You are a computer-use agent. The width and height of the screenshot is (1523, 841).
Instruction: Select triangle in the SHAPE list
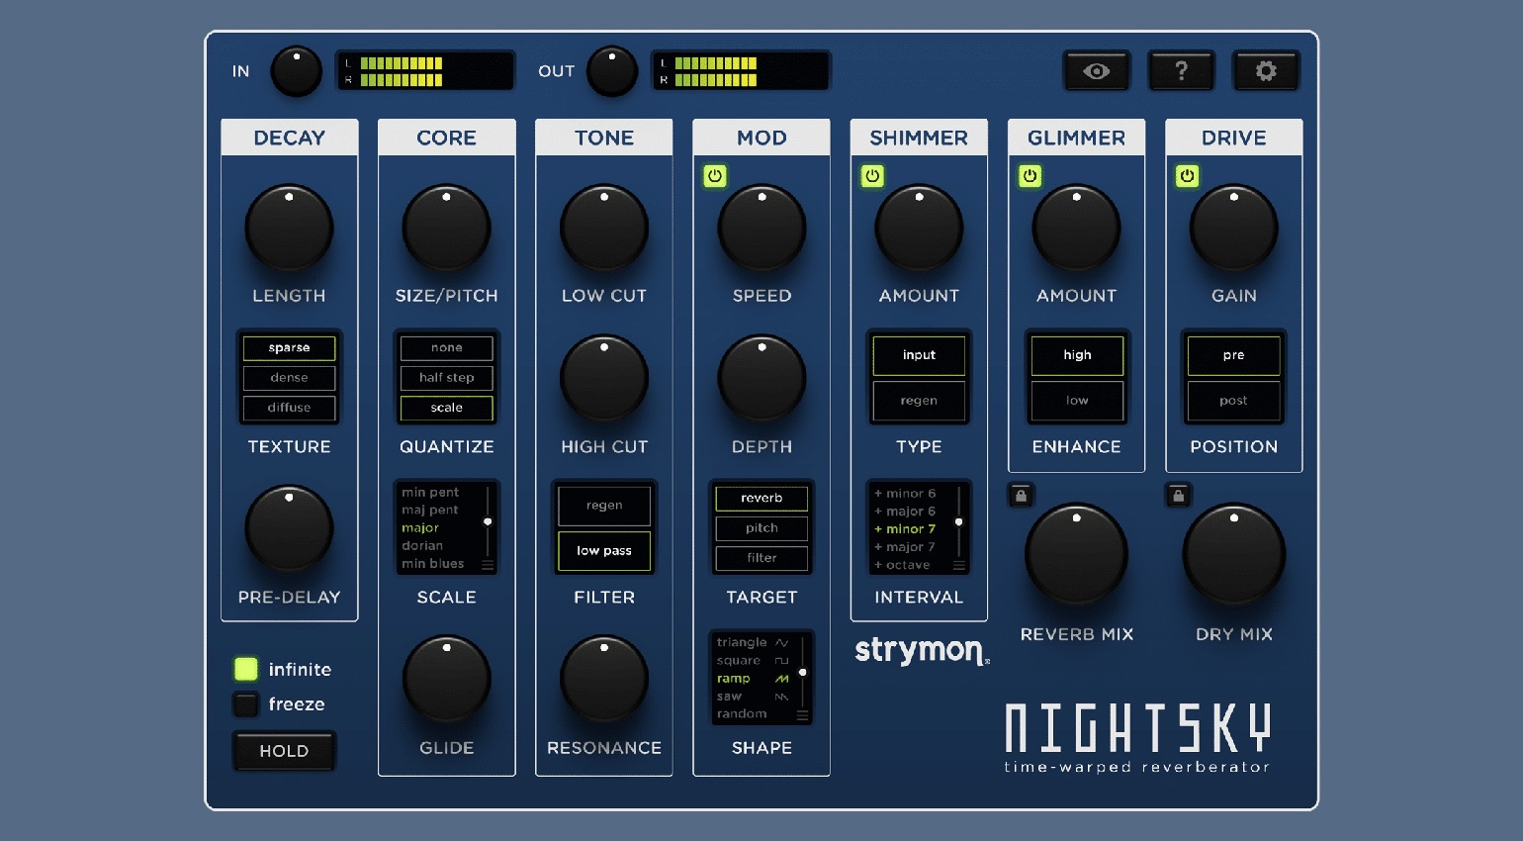click(742, 643)
